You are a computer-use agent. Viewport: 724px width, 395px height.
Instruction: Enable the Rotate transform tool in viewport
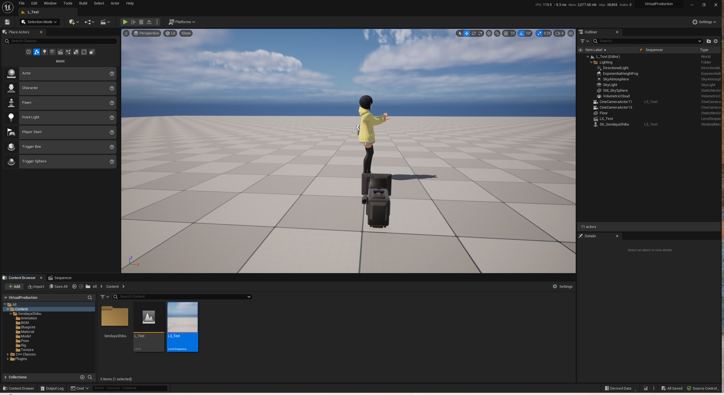point(474,33)
